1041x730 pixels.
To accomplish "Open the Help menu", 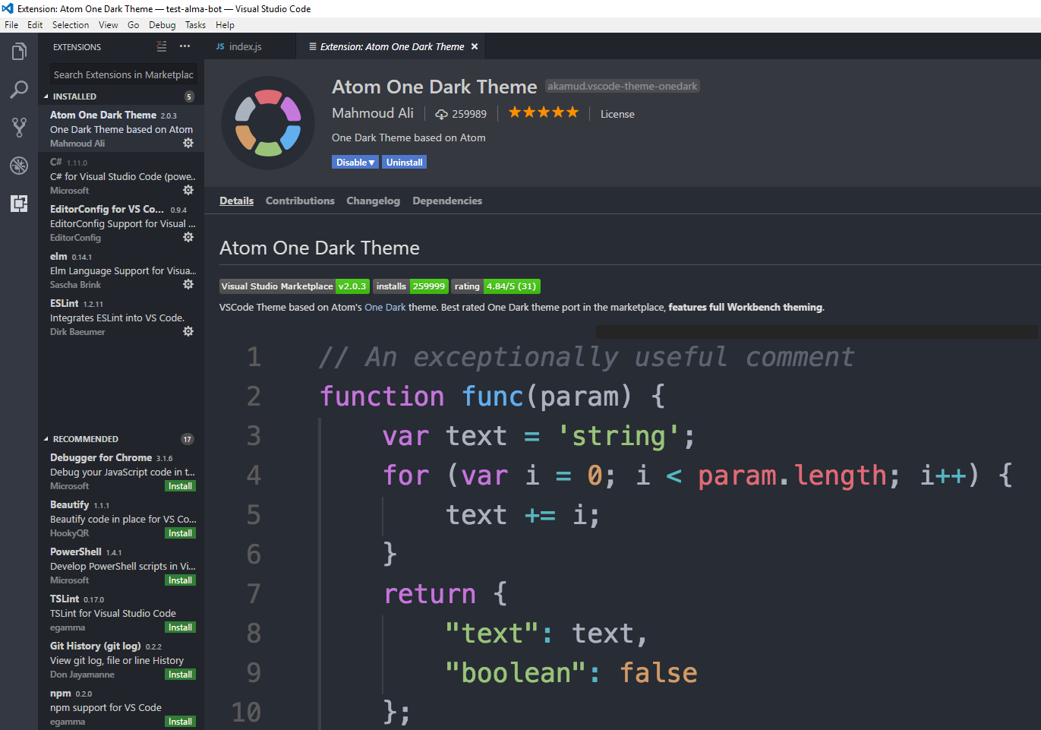I will pos(225,25).
